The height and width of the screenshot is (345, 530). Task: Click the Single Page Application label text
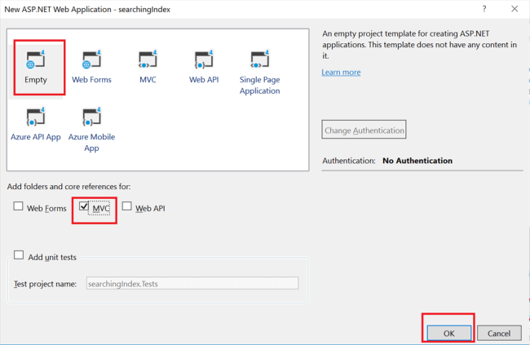click(x=260, y=86)
